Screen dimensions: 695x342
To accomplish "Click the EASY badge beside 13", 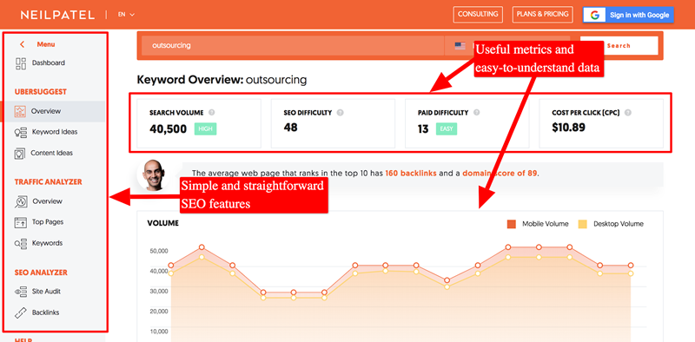I will 447,129.
